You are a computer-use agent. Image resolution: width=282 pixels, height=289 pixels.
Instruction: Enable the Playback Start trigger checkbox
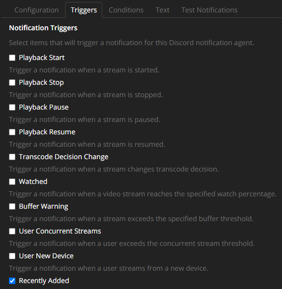(x=12, y=58)
